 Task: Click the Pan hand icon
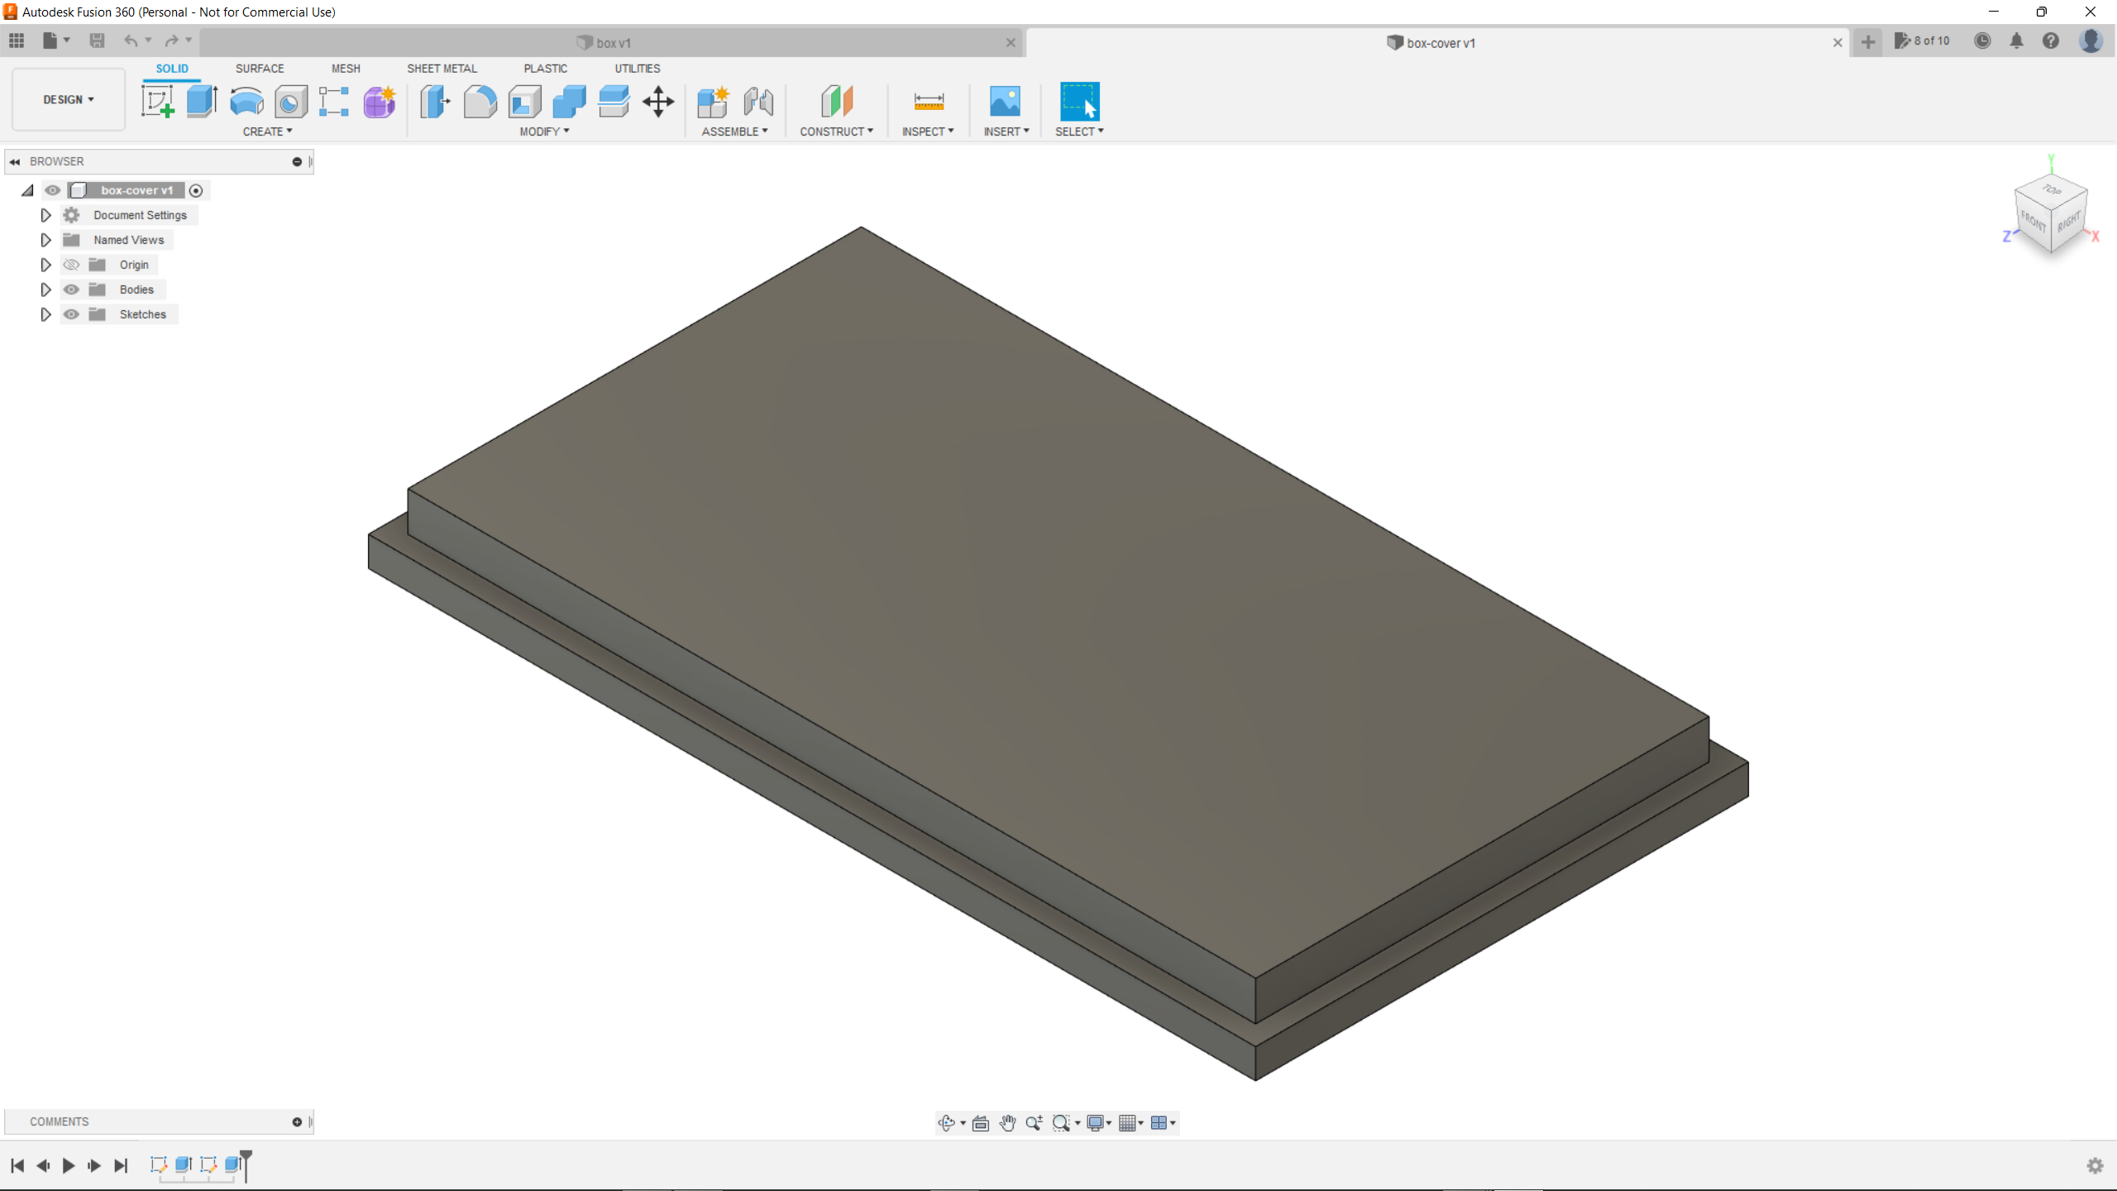coord(1007,1122)
